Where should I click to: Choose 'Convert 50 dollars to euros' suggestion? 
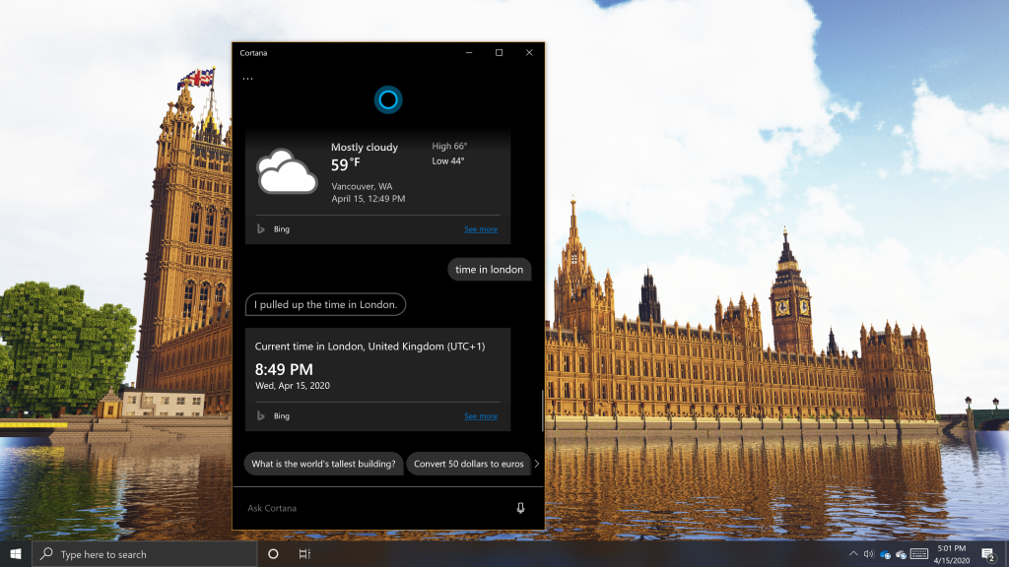coord(468,464)
